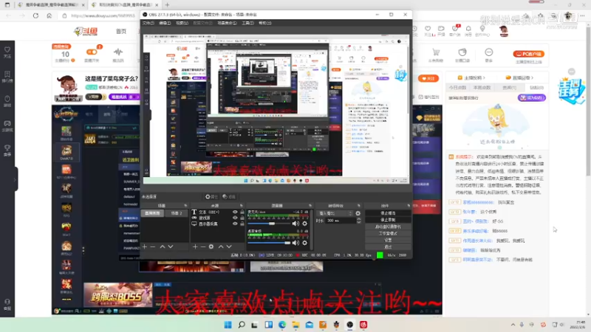Select the 显示器采集 source row
Image resolution: width=591 pixels, height=332 pixels.
(216, 224)
